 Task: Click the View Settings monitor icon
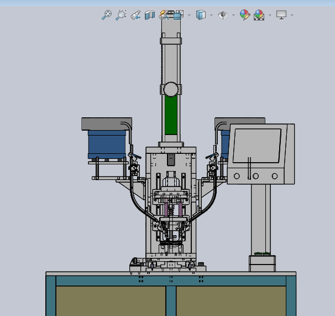tap(281, 15)
